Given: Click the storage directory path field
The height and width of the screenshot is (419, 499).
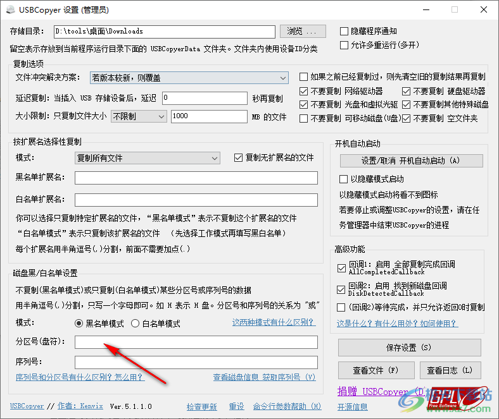Looking at the screenshot, I should click(x=164, y=32).
